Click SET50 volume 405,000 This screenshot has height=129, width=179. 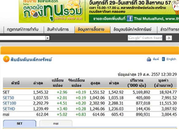pos(143,98)
